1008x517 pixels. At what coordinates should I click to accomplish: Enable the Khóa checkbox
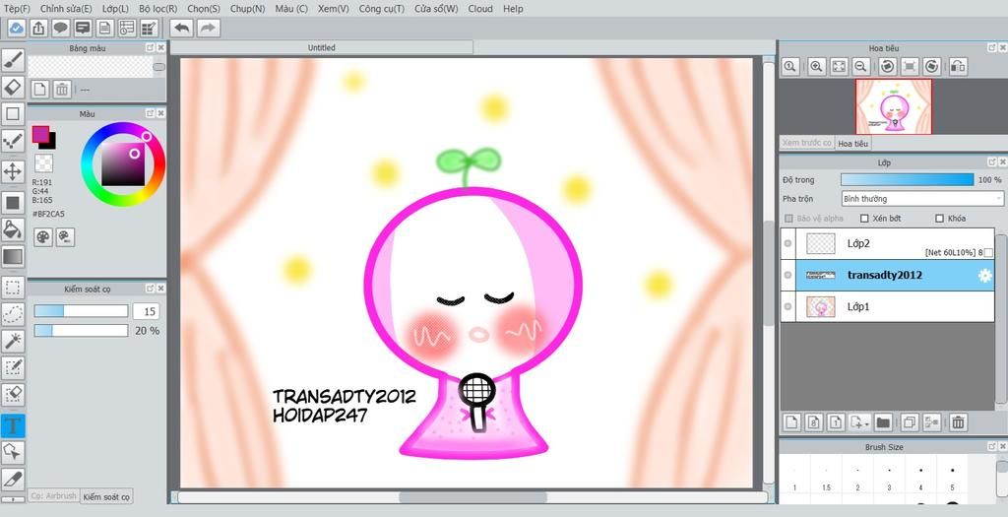point(940,219)
